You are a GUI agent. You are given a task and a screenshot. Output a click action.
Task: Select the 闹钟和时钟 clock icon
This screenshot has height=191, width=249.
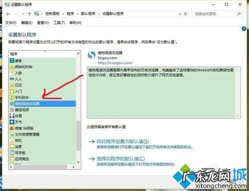point(12,67)
